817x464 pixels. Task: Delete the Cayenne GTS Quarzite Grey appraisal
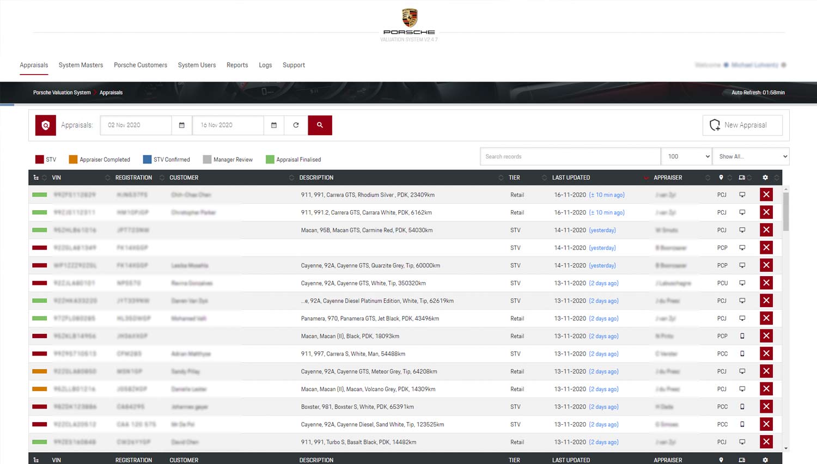pos(766,265)
